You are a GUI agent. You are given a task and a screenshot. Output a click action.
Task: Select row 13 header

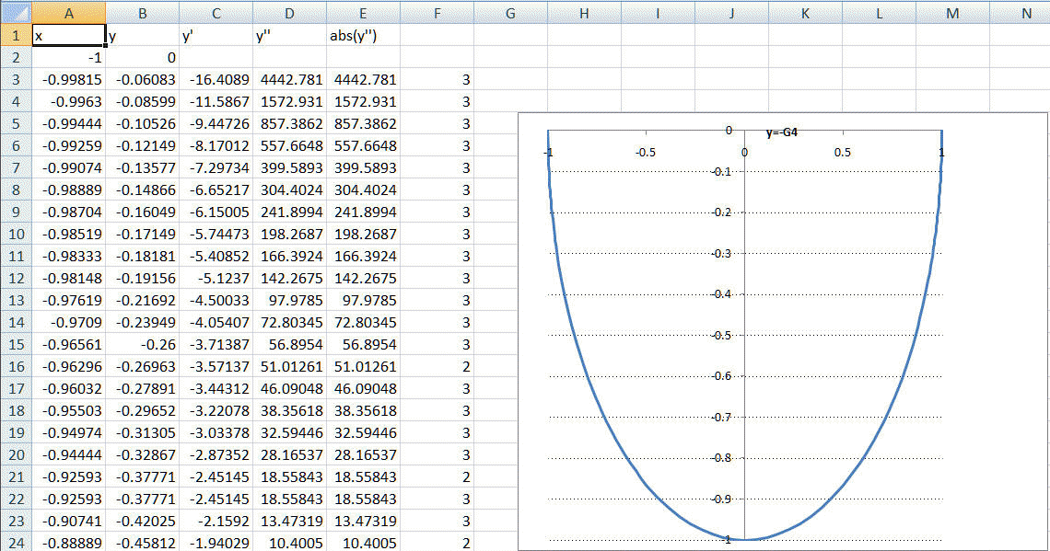[x=15, y=300]
